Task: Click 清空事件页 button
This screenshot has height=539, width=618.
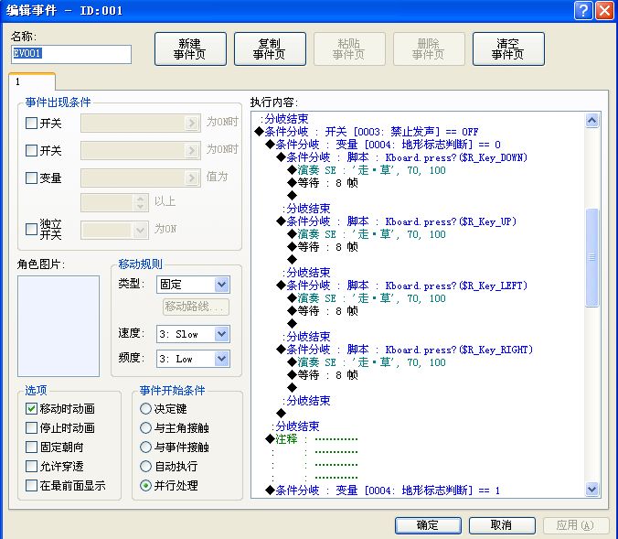Action: click(x=508, y=49)
